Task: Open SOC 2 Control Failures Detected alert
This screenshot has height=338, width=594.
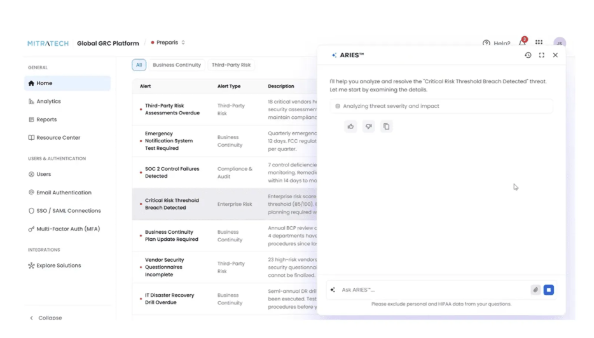Action: pos(172,173)
